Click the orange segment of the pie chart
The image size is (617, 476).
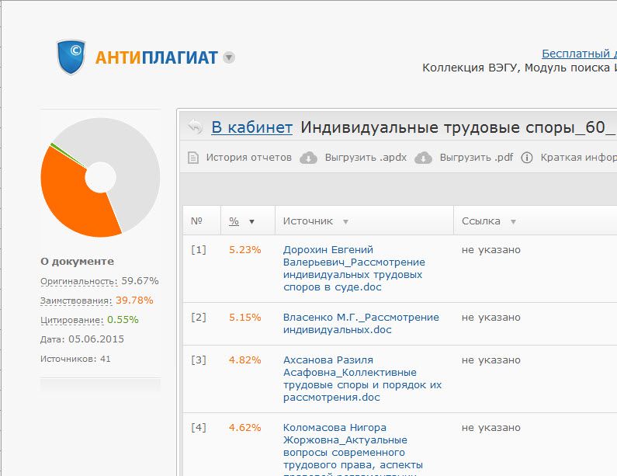coord(75,197)
